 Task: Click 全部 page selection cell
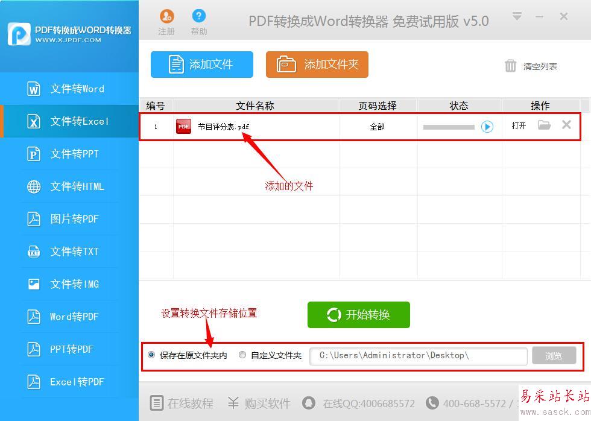tap(378, 127)
